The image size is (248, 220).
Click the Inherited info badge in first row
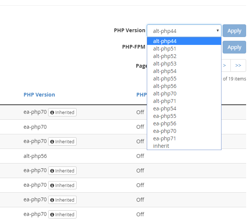62,112
